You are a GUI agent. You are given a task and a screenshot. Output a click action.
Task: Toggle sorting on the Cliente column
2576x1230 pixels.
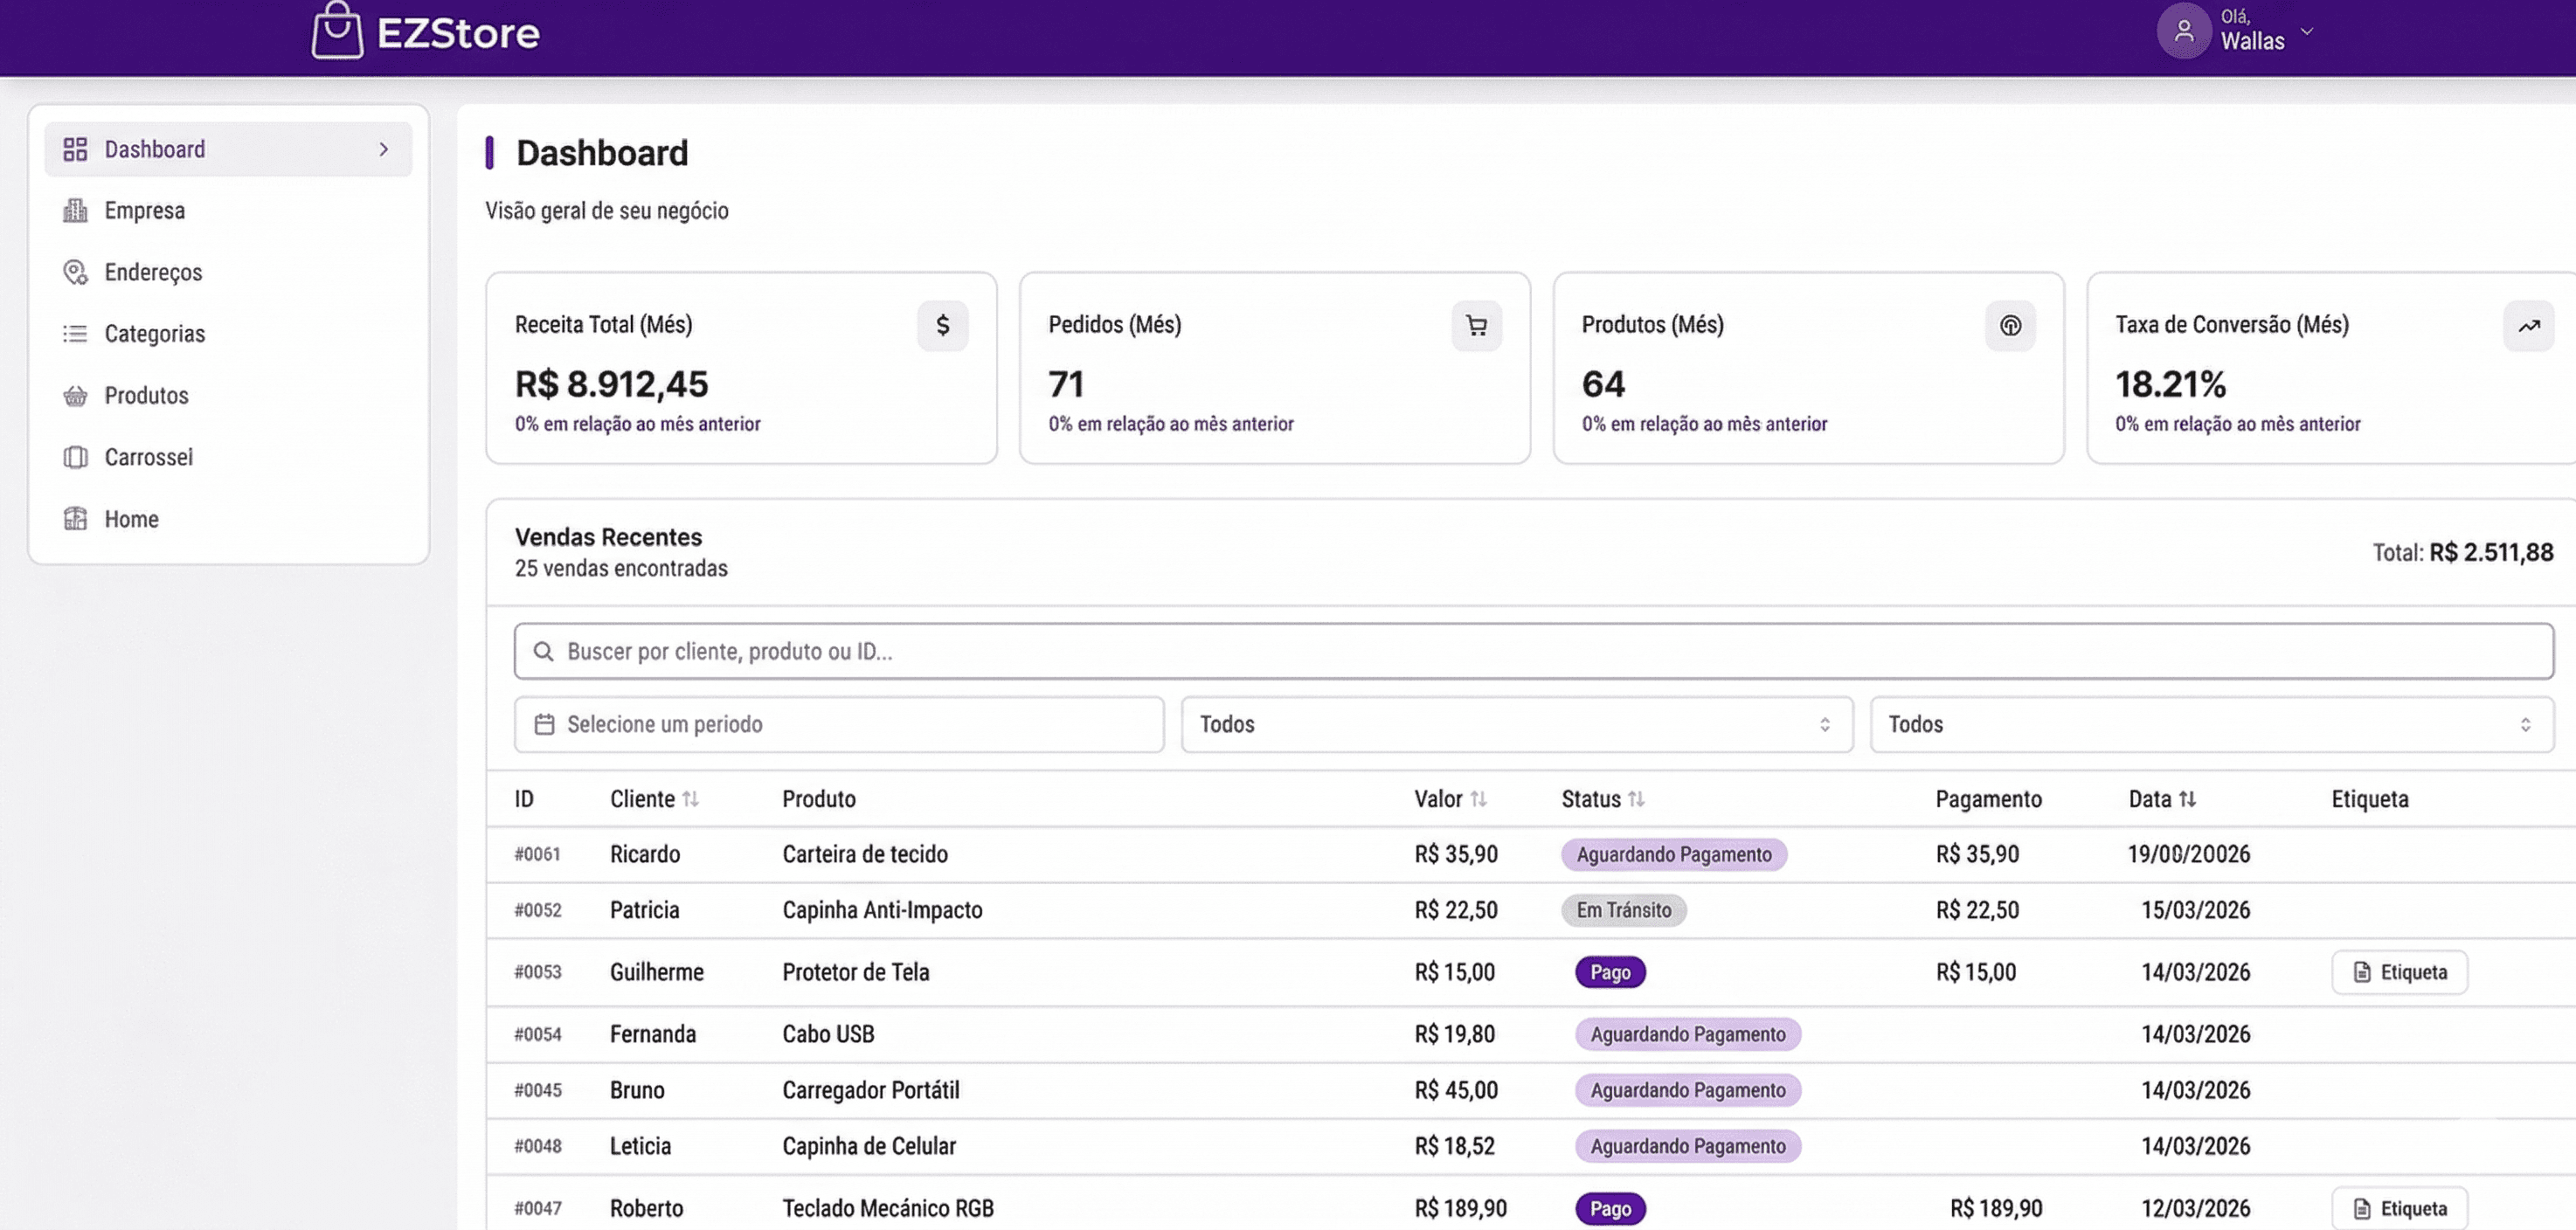click(x=693, y=799)
